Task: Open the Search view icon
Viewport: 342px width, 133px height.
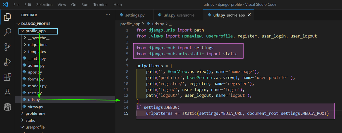Action: tap(7, 32)
